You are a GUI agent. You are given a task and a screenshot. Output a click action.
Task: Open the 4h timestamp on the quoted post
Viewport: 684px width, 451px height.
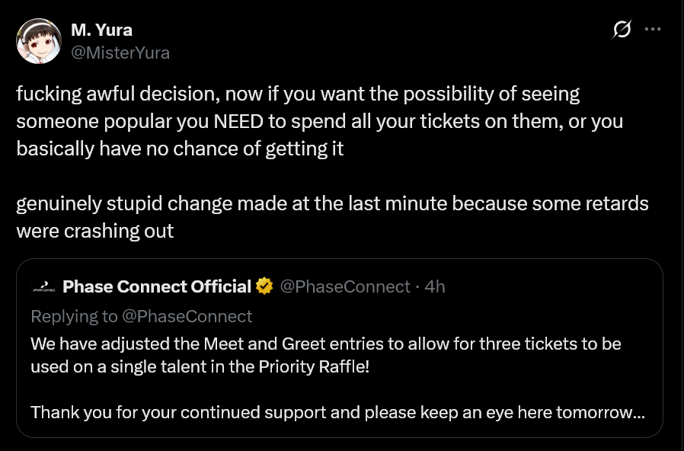[x=435, y=286]
